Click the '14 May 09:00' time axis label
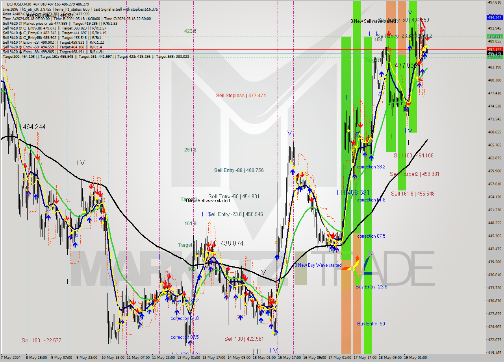The height and width of the screenshot is (362, 504). click(x=239, y=358)
